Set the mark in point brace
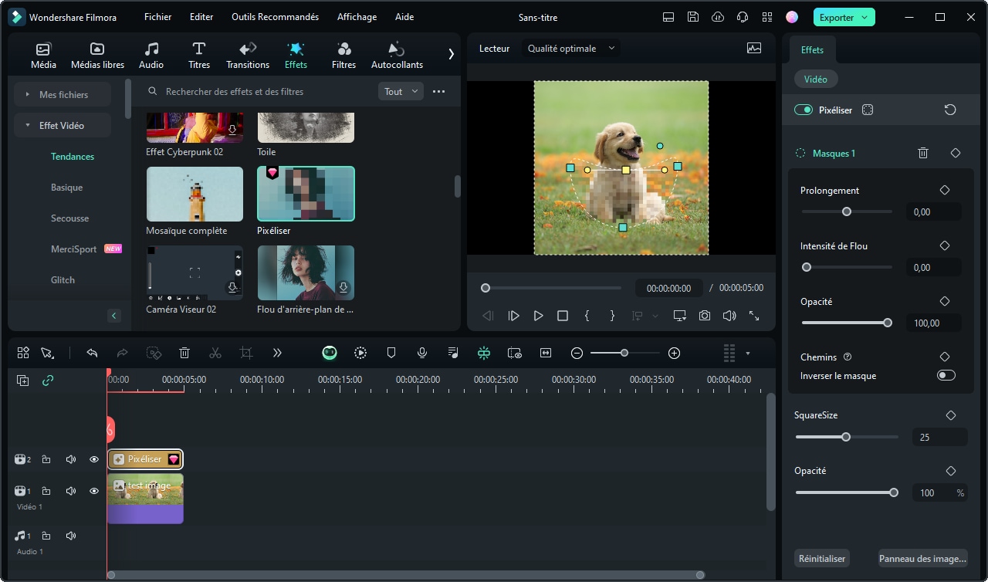The width and height of the screenshot is (988, 582). pyautogui.click(x=587, y=316)
